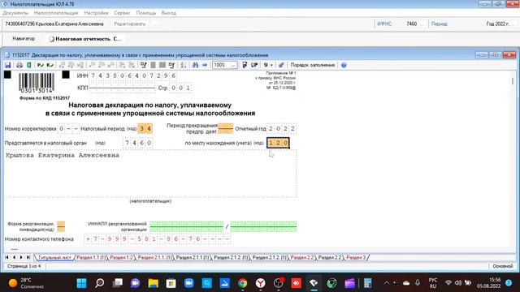This screenshot has height=292, width=520.
Task: Click the orange 'Период прекращения предпр. деят.' field
Action: (226, 128)
